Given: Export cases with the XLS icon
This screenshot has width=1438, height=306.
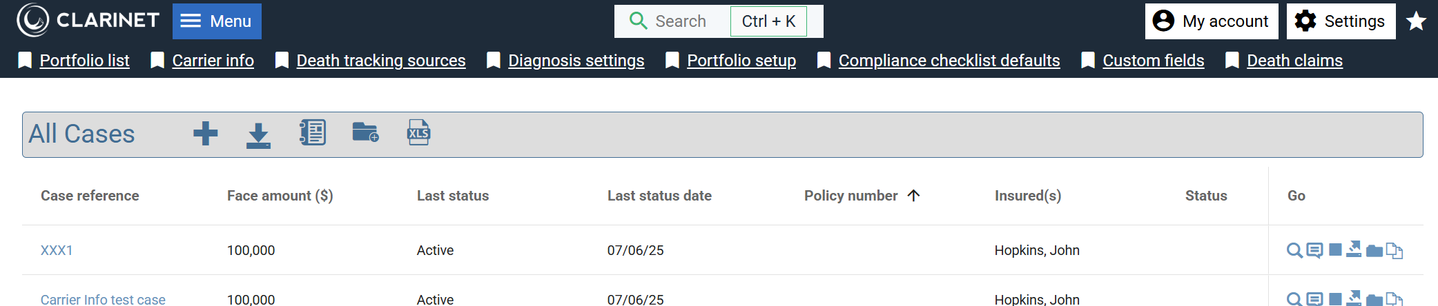Looking at the screenshot, I should coord(418,132).
